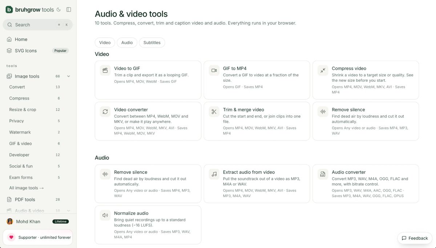This screenshot has width=436, height=248.
Task: Open Developer tools category
Action: pyautogui.click(x=35, y=155)
